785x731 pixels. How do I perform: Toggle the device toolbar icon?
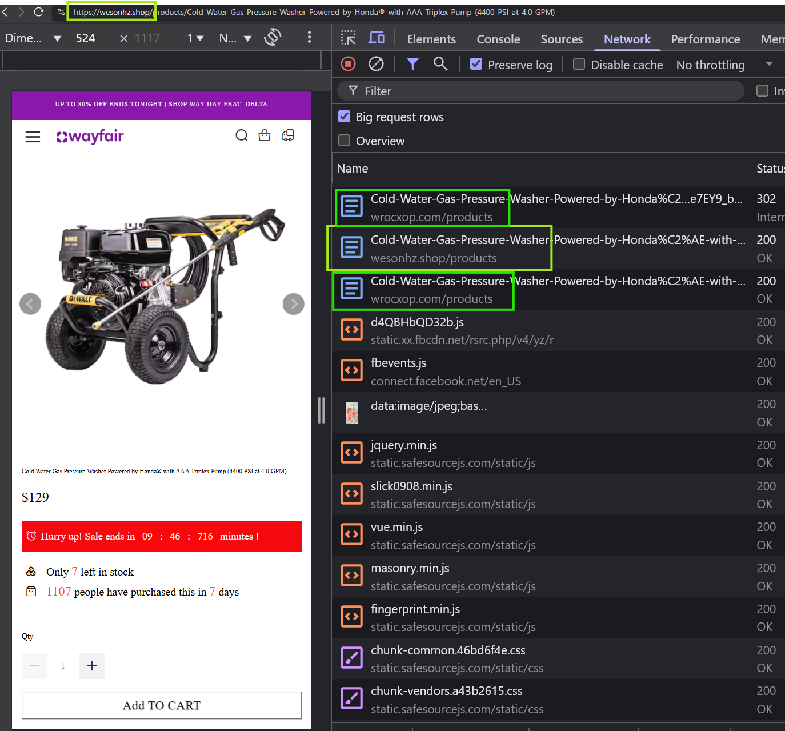[377, 38]
